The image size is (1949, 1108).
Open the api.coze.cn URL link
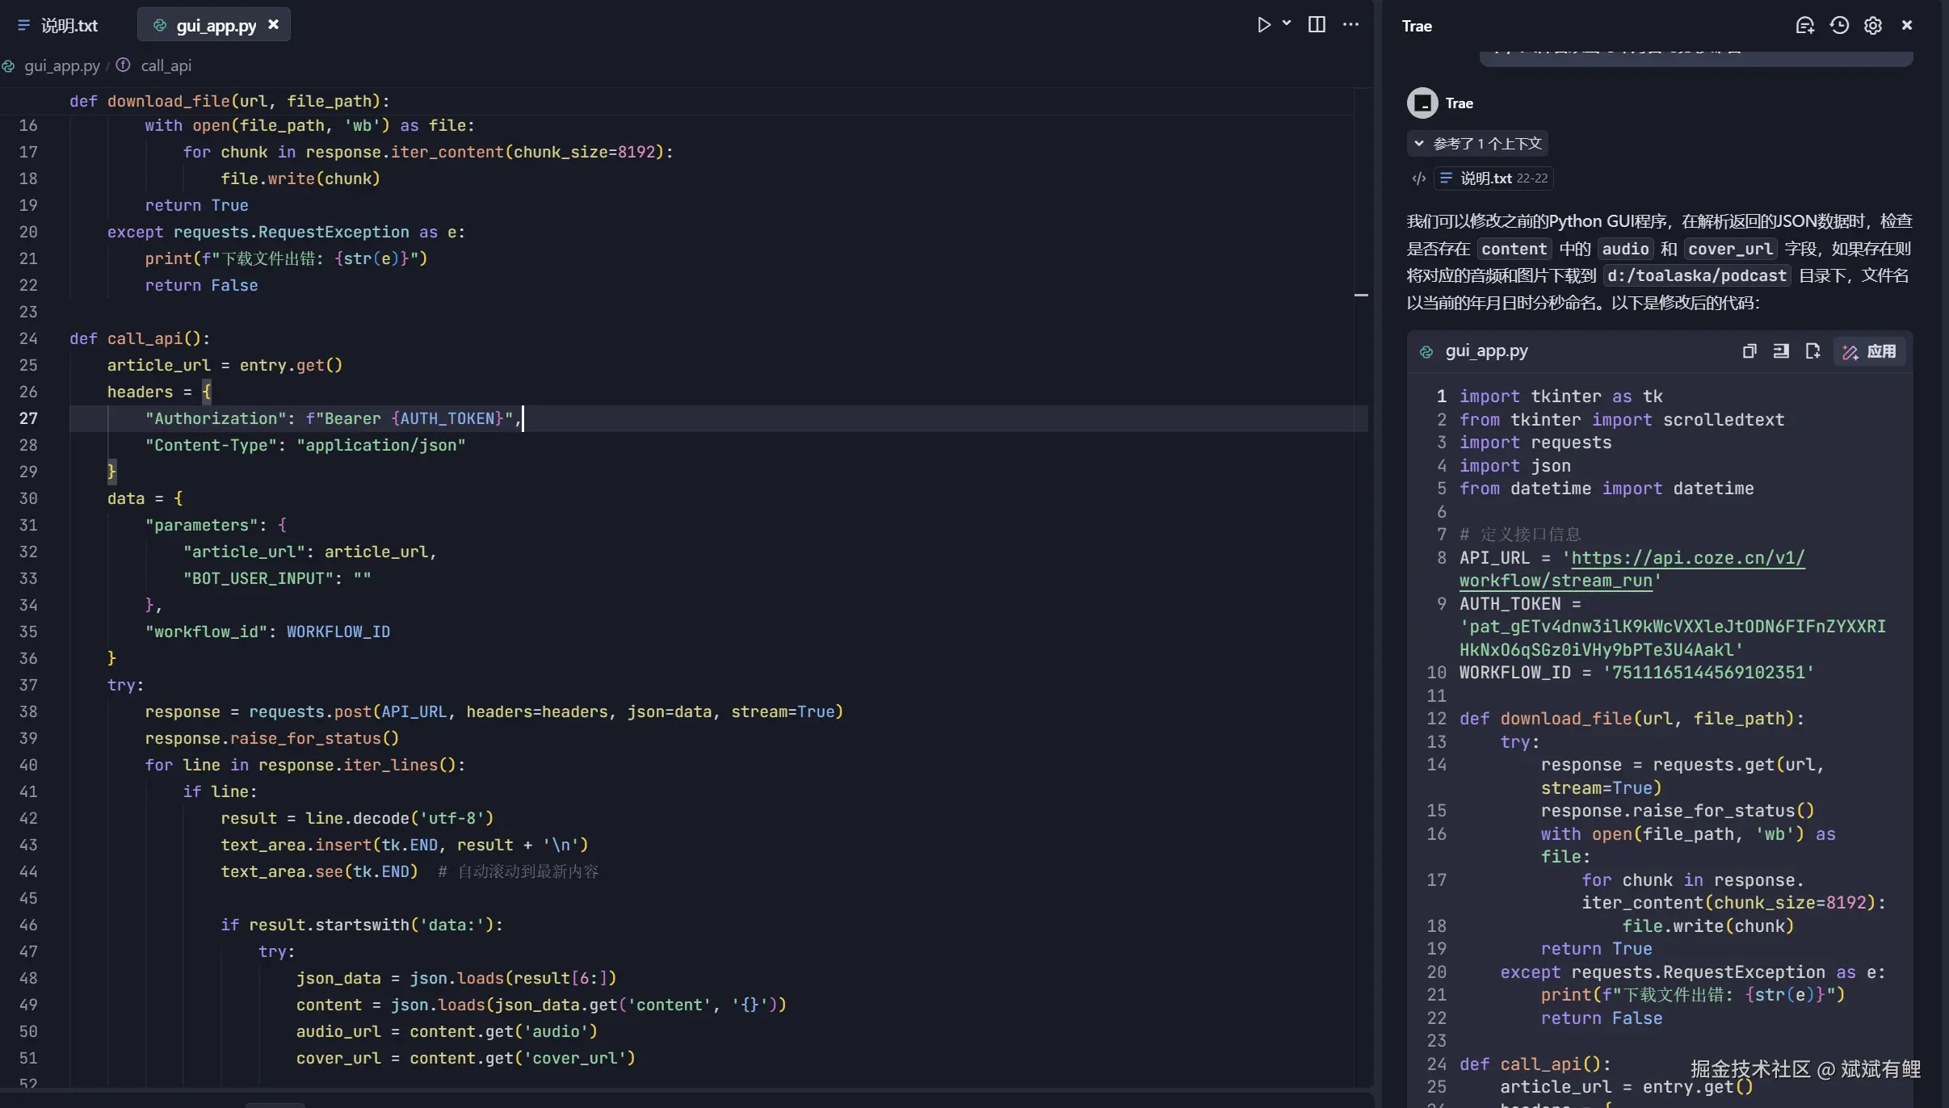(1687, 558)
